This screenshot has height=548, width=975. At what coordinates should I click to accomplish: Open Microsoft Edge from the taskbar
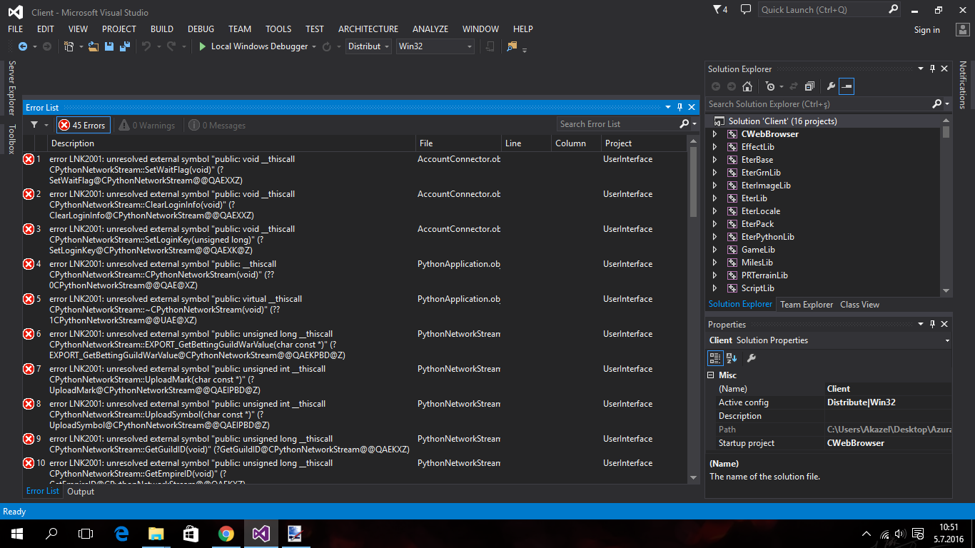point(121,533)
